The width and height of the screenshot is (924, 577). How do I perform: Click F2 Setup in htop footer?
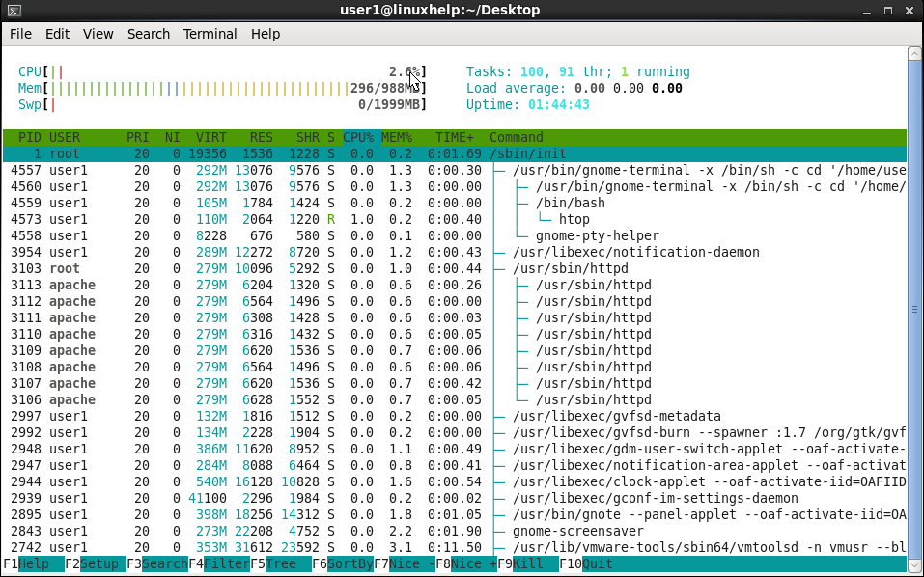(x=96, y=564)
